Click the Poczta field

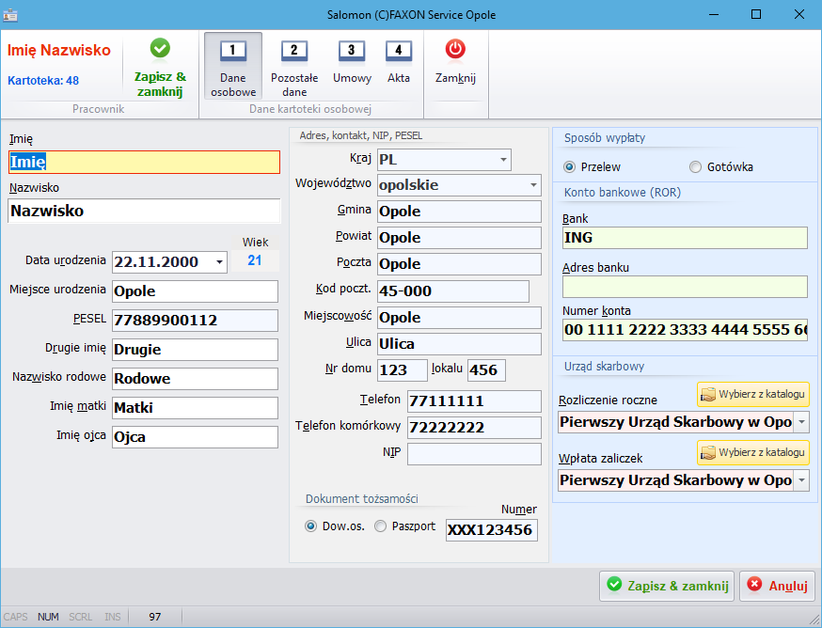point(459,264)
